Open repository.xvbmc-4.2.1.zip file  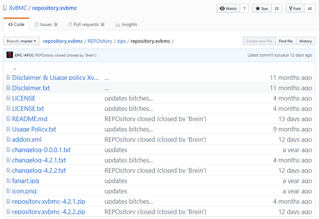pyautogui.click(x=48, y=201)
